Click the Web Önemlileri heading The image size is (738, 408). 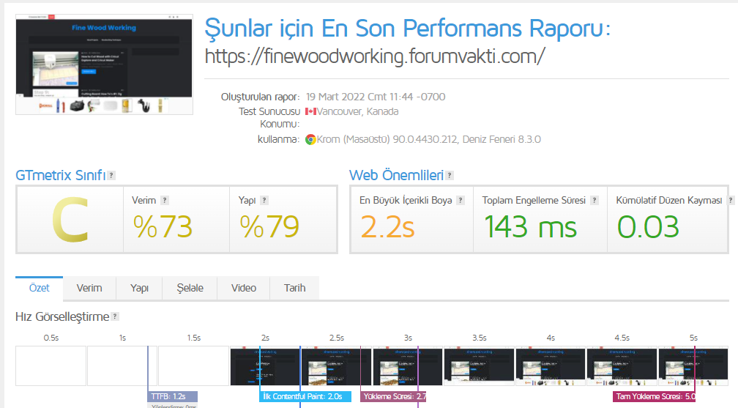click(x=396, y=175)
